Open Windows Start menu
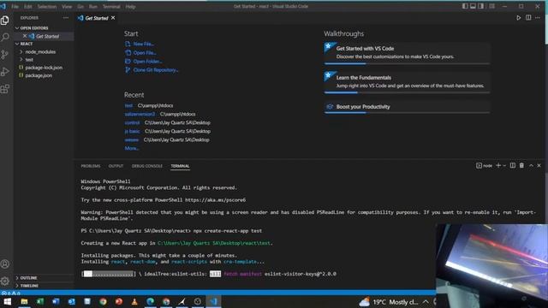548x308 pixels. point(8,302)
